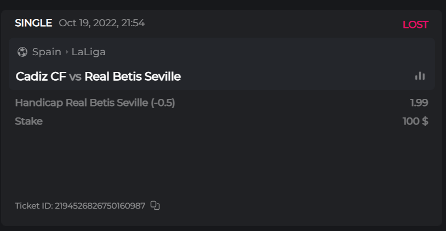The width and height of the screenshot is (446, 231).
Task: Copy the ticket ID using copy icon
Action: tap(155, 205)
